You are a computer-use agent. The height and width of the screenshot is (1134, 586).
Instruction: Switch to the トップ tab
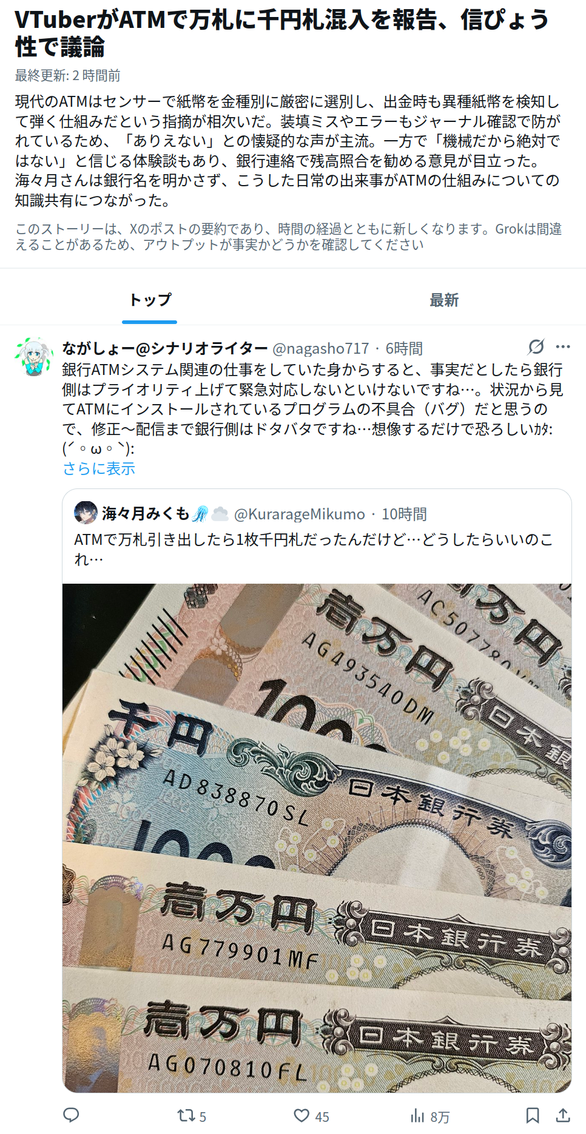pyautogui.click(x=150, y=300)
